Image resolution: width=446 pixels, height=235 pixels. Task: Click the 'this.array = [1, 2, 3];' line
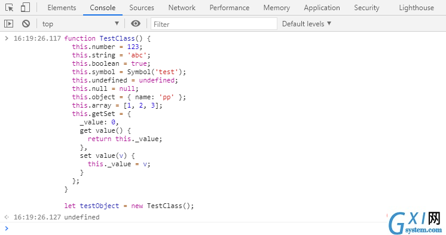click(x=117, y=105)
